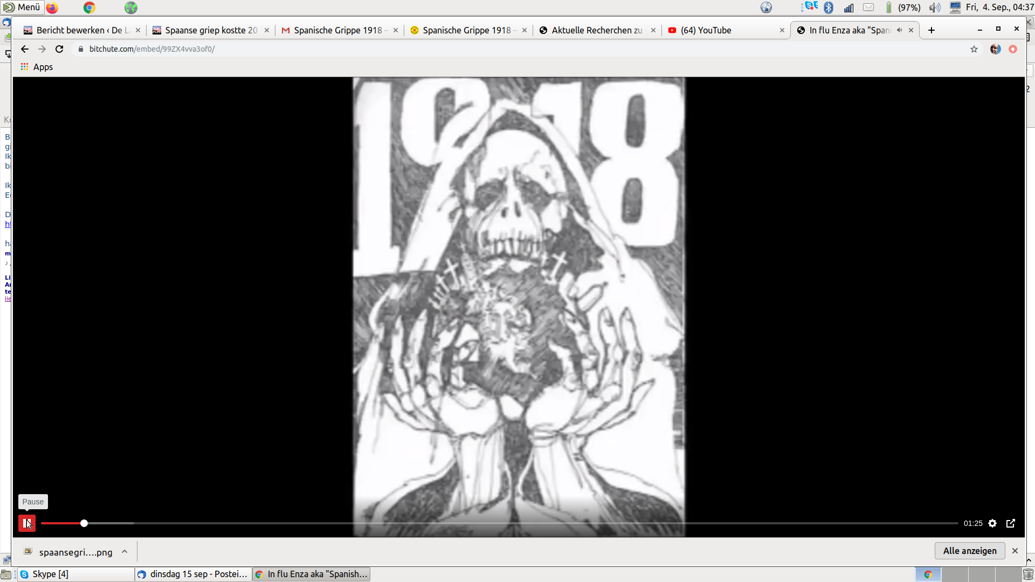Open the Apps bookmarks shortcut
Image resolution: width=1035 pixels, height=582 pixels.
tap(37, 67)
